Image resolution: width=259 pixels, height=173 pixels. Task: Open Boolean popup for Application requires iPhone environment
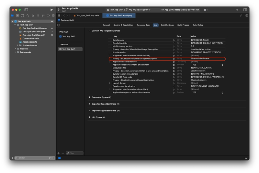coord(222,65)
